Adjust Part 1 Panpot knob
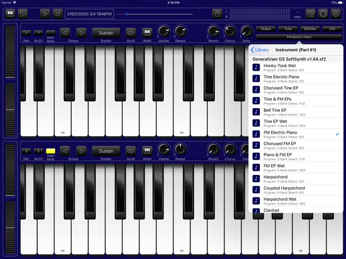Image resolution: width=346 pixels, height=259 pixels. [x=180, y=31]
